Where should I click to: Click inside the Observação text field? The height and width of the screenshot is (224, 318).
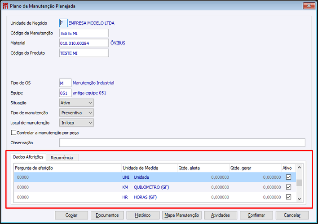coord(182,142)
